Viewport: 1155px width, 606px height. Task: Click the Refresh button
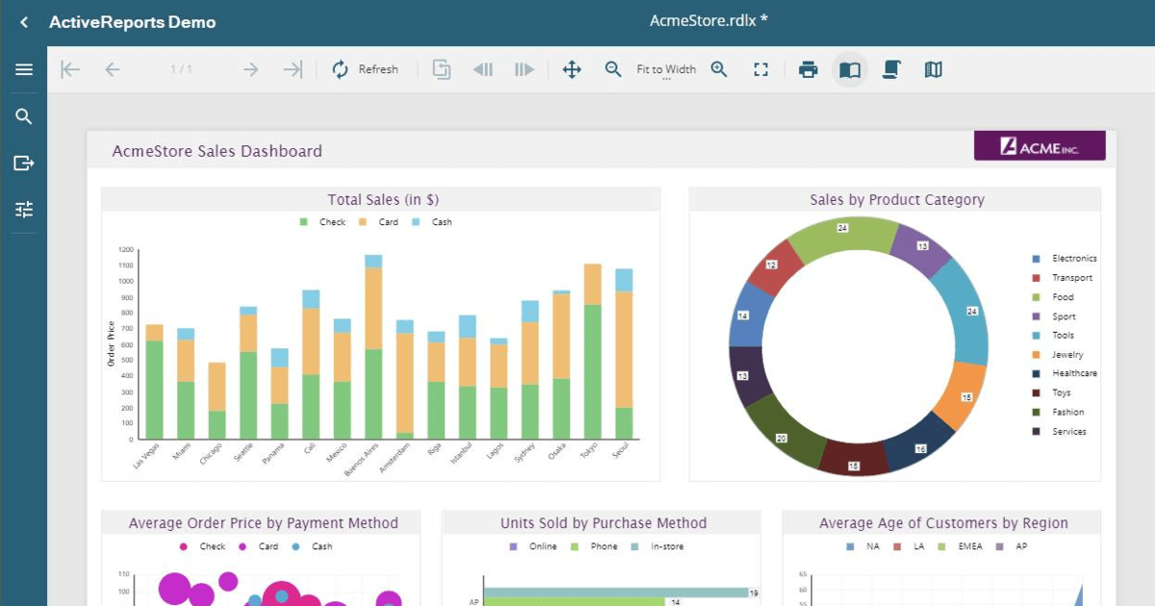coord(366,69)
